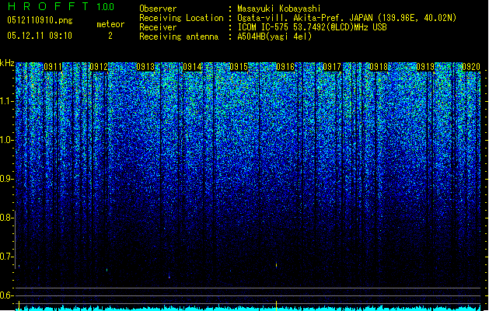
Task: Click the HROFFT title text
Action: pyautogui.click(x=48, y=6)
